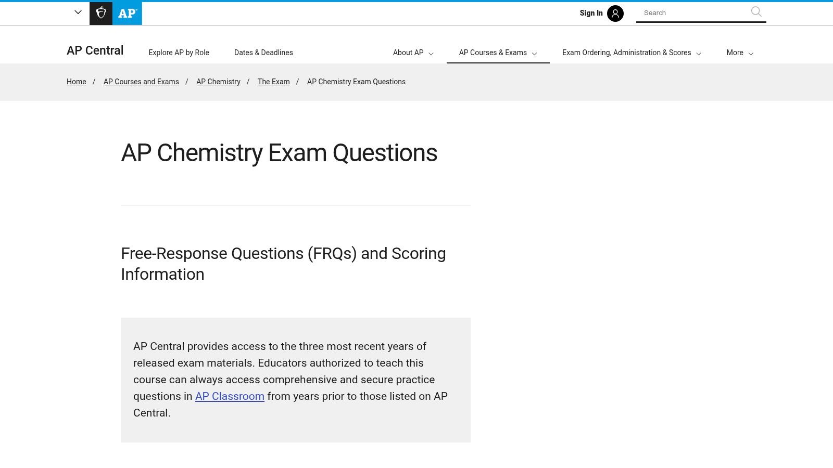
Task: Click the AP Chemistry Exam Questions heading
Action: coord(279,153)
